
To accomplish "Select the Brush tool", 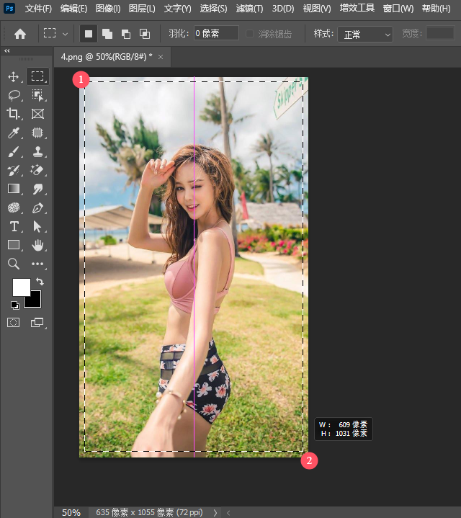I will click(14, 151).
